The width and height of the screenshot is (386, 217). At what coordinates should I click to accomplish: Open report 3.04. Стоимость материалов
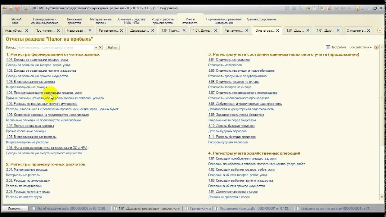[229, 60]
